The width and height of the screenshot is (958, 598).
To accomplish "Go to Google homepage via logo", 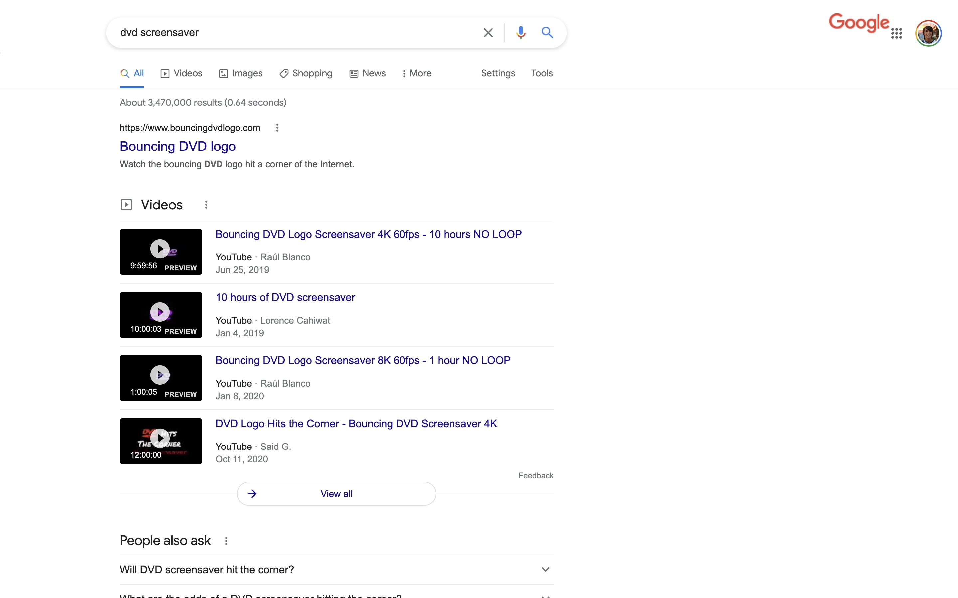I will click(x=859, y=23).
